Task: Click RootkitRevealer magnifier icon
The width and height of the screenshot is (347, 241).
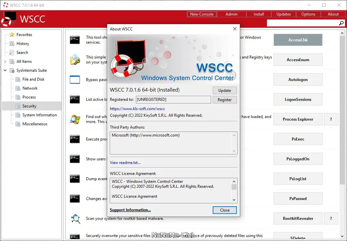Action: tap(75, 219)
